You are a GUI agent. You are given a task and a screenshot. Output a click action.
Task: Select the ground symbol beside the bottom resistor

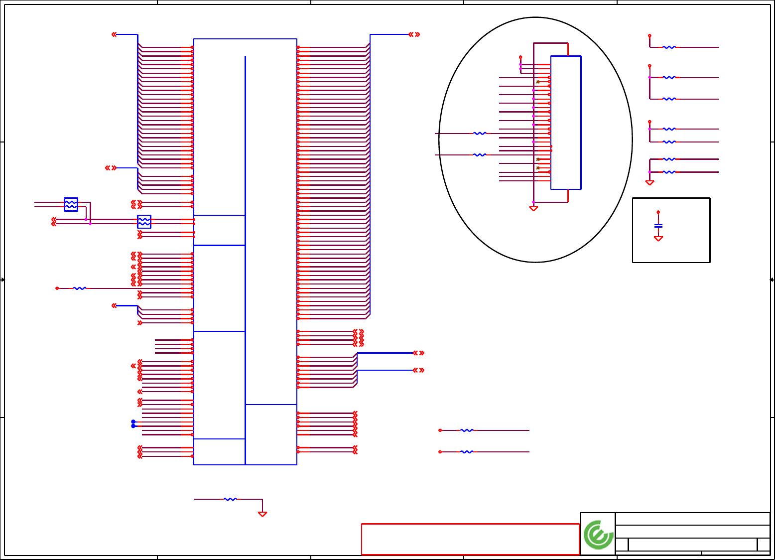(x=262, y=514)
